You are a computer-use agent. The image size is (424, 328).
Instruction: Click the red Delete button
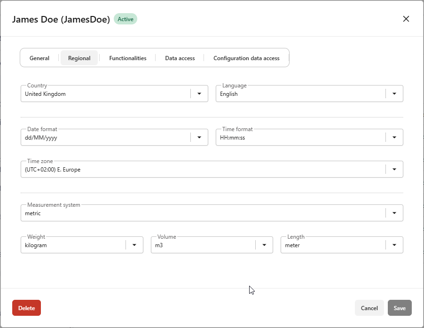click(26, 308)
